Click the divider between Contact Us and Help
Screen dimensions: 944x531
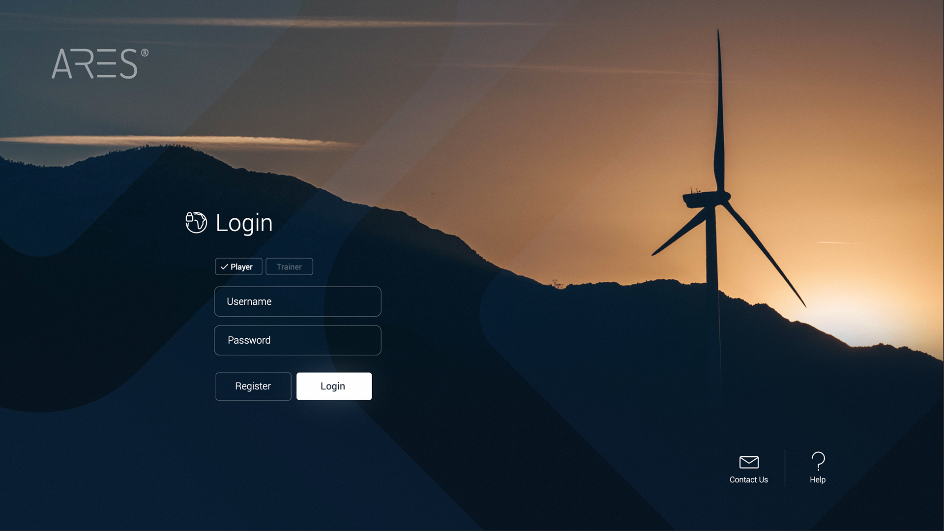(785, 468)
